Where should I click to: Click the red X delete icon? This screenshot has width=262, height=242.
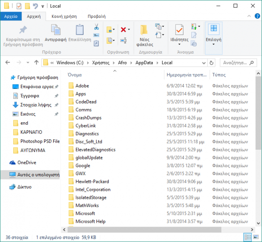coord(123,30)
